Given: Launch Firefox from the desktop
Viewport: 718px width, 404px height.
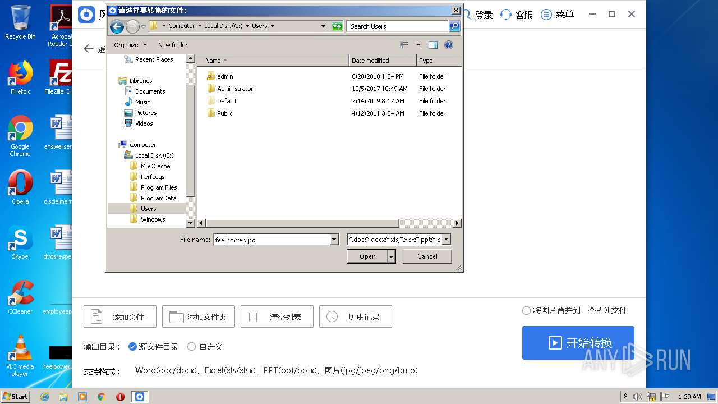Looking at the screenshot, I should click(20, 77).
